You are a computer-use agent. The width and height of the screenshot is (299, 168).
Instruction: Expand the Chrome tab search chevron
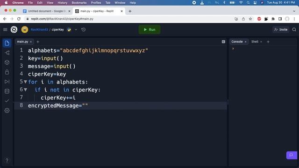[294, 11]
